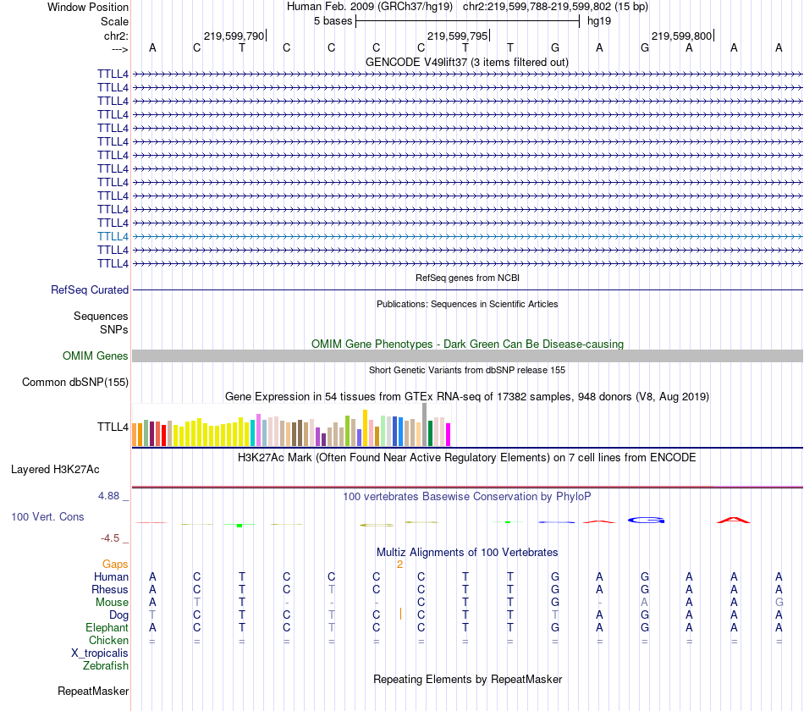Click 'Multiz Alignments of 100 Vertebrates' title
The width and height of the screenshot is (804, 711).
467,553
